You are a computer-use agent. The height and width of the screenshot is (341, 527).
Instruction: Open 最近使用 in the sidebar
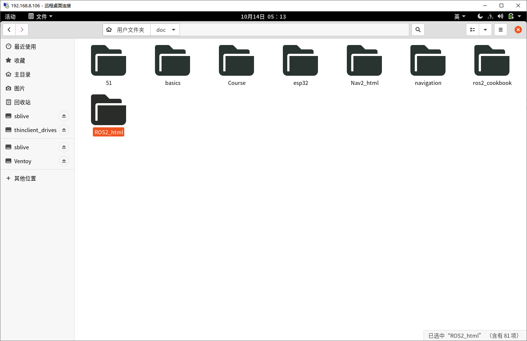(x=37, y=46)
